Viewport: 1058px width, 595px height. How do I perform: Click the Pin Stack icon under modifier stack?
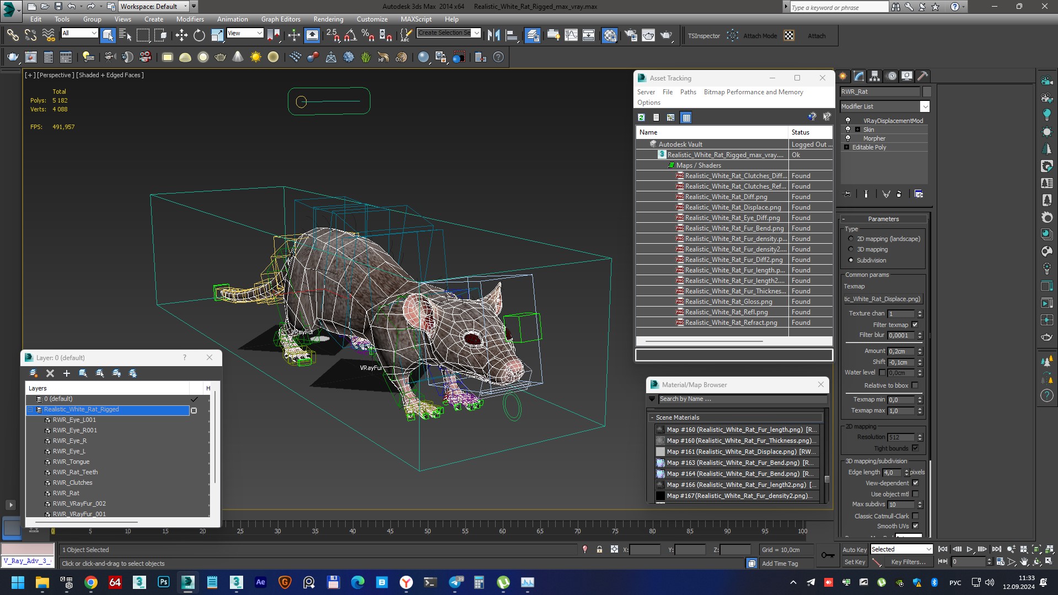(x=847, y=194)
